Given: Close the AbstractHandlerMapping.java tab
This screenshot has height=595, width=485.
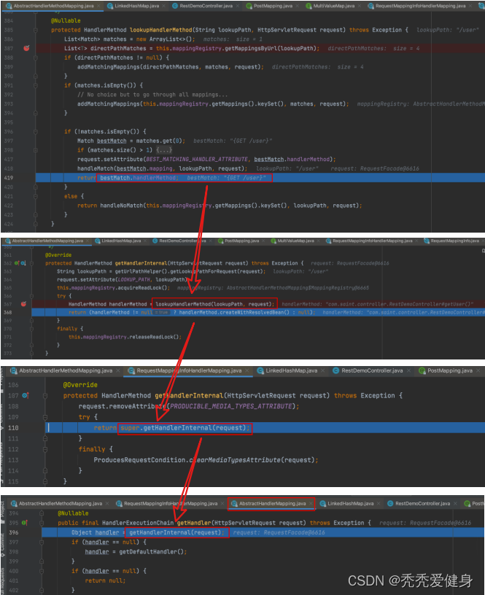Looking at the screenshot, I should click(x=311, y=504).
